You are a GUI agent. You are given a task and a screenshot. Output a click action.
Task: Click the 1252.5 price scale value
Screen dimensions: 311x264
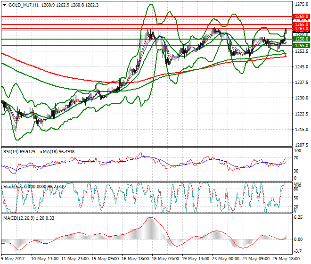click(302, 51)
